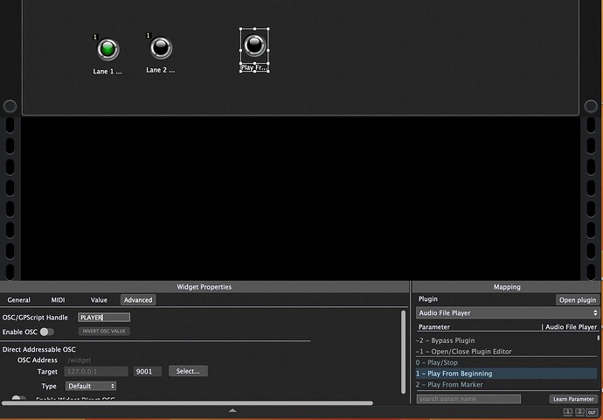The width and height of the screenshot is (603, 420).
Task: Click the Lane 1 widget group badge
Action: [x=95, y=37]
